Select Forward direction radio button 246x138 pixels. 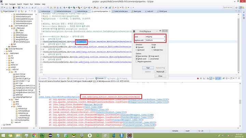point(136,47)
